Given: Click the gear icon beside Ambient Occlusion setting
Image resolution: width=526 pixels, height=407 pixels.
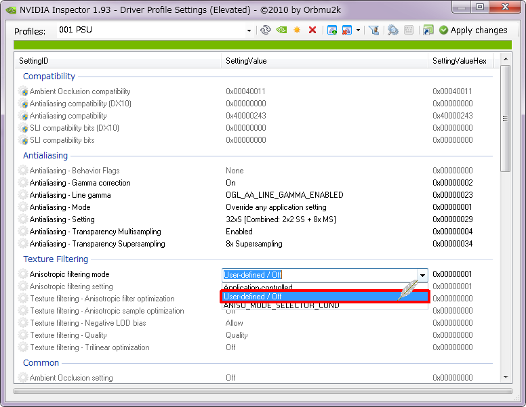Looking at the screenshot, I should pos(23,378).
